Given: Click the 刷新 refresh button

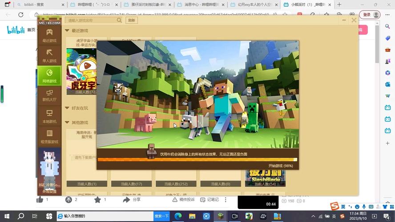Looking at the screenshot, I should click(x=132, y=20).
